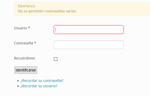Focus the Contraseña password field

(x=89, y=45)
